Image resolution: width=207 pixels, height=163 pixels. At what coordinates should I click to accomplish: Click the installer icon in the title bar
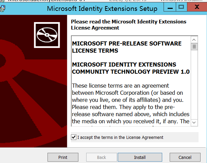pyautogui.click(x=2, y=8)
